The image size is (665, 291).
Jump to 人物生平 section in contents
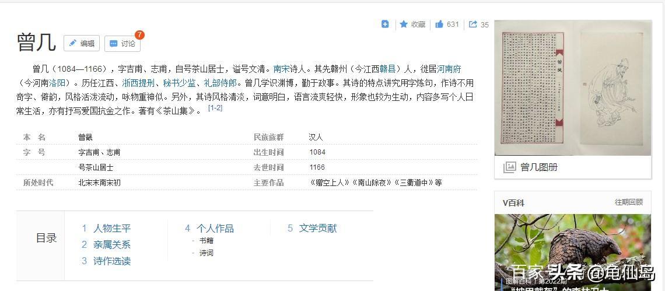(x=111, y=229)
